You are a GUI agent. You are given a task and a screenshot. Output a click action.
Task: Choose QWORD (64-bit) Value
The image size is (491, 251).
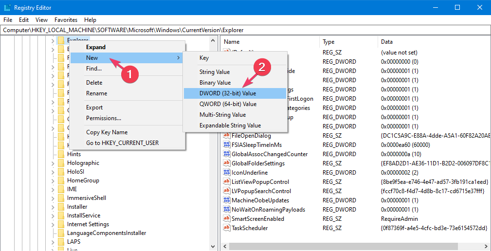pos(235,104)
